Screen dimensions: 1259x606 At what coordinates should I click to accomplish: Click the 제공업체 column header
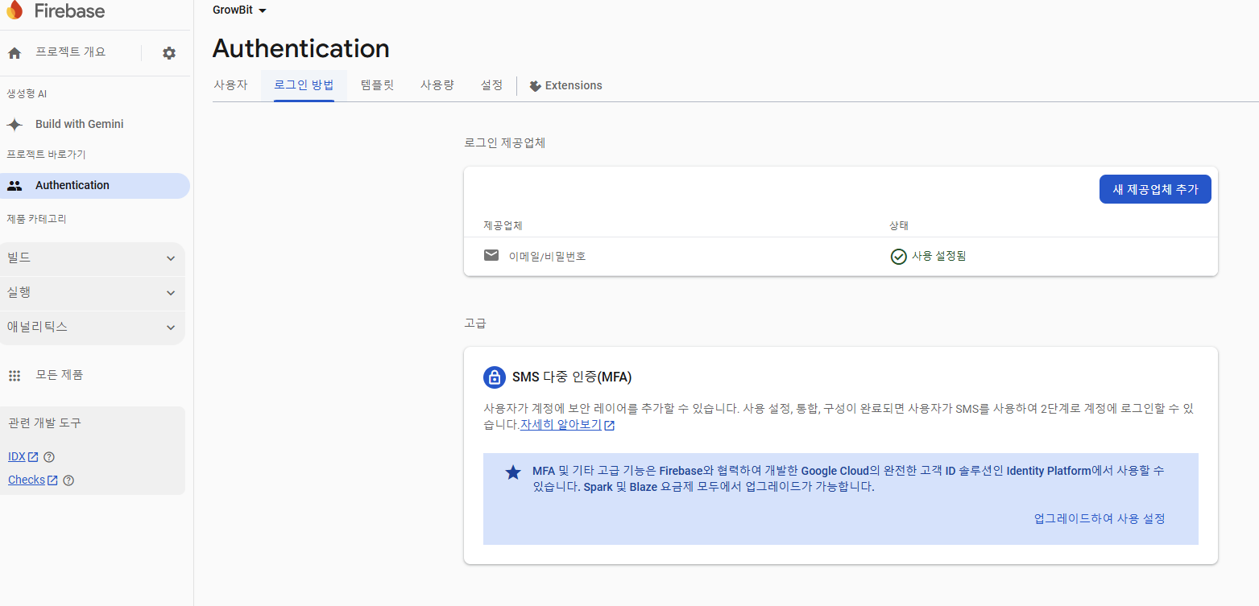503,226
